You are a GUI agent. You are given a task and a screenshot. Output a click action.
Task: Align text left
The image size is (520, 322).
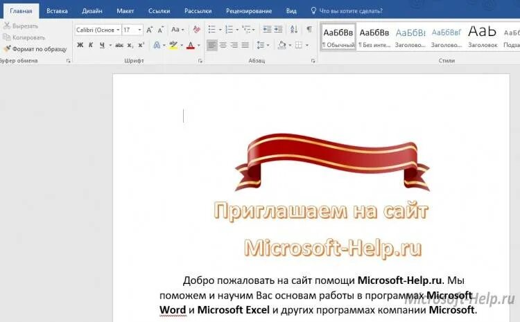pos(212,45)
